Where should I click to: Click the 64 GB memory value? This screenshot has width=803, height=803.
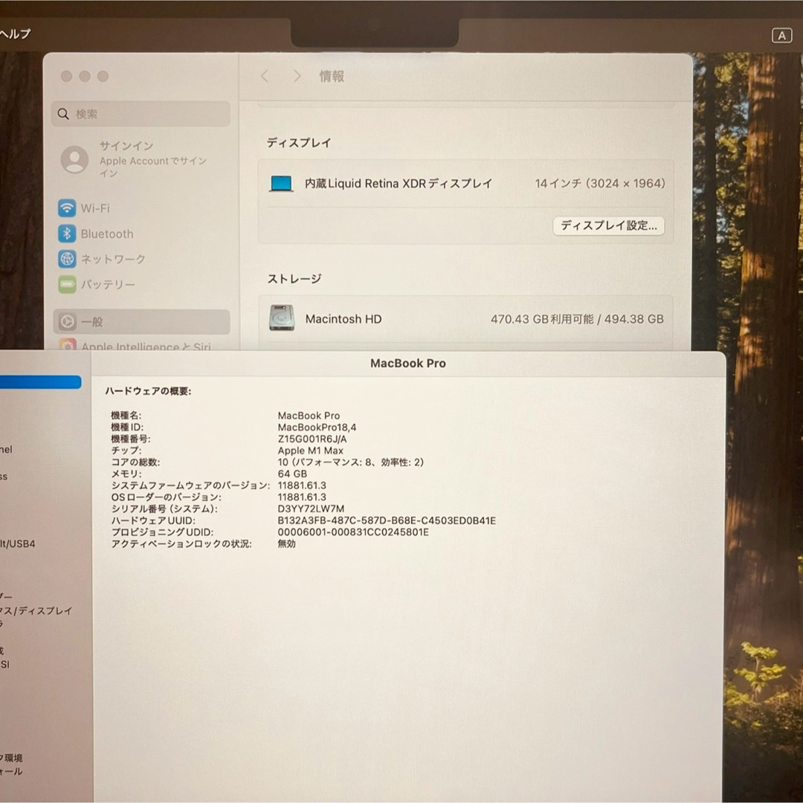[292, 474]
